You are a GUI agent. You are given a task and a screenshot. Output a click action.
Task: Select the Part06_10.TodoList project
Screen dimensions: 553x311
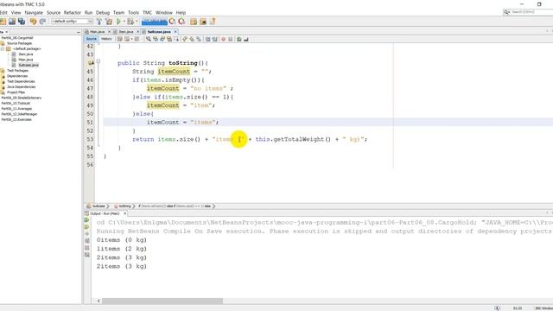[16, 104]
